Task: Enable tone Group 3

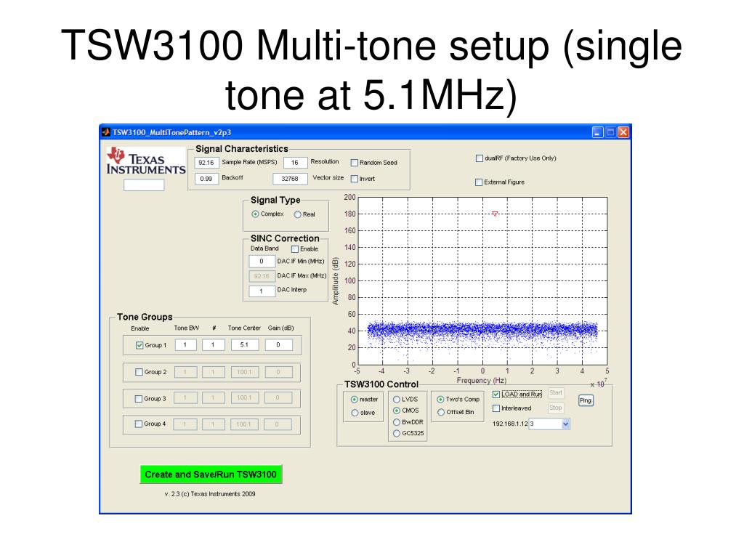Action: pos(139,399)
